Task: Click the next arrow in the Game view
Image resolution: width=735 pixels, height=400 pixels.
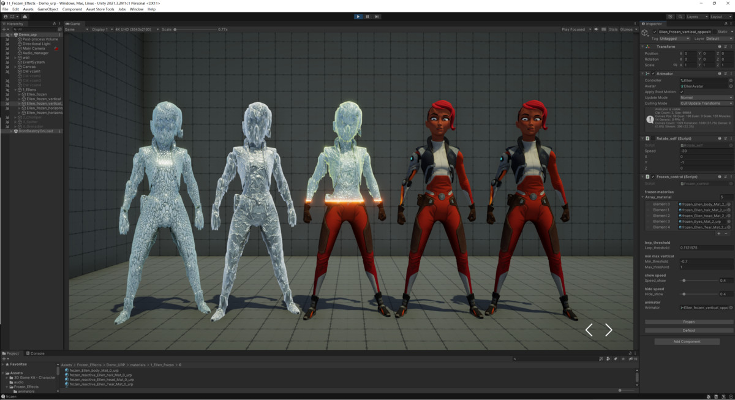Action: [x=608, y=330]
